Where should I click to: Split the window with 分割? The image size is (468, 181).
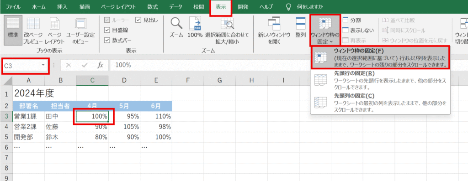pos(352,20)
